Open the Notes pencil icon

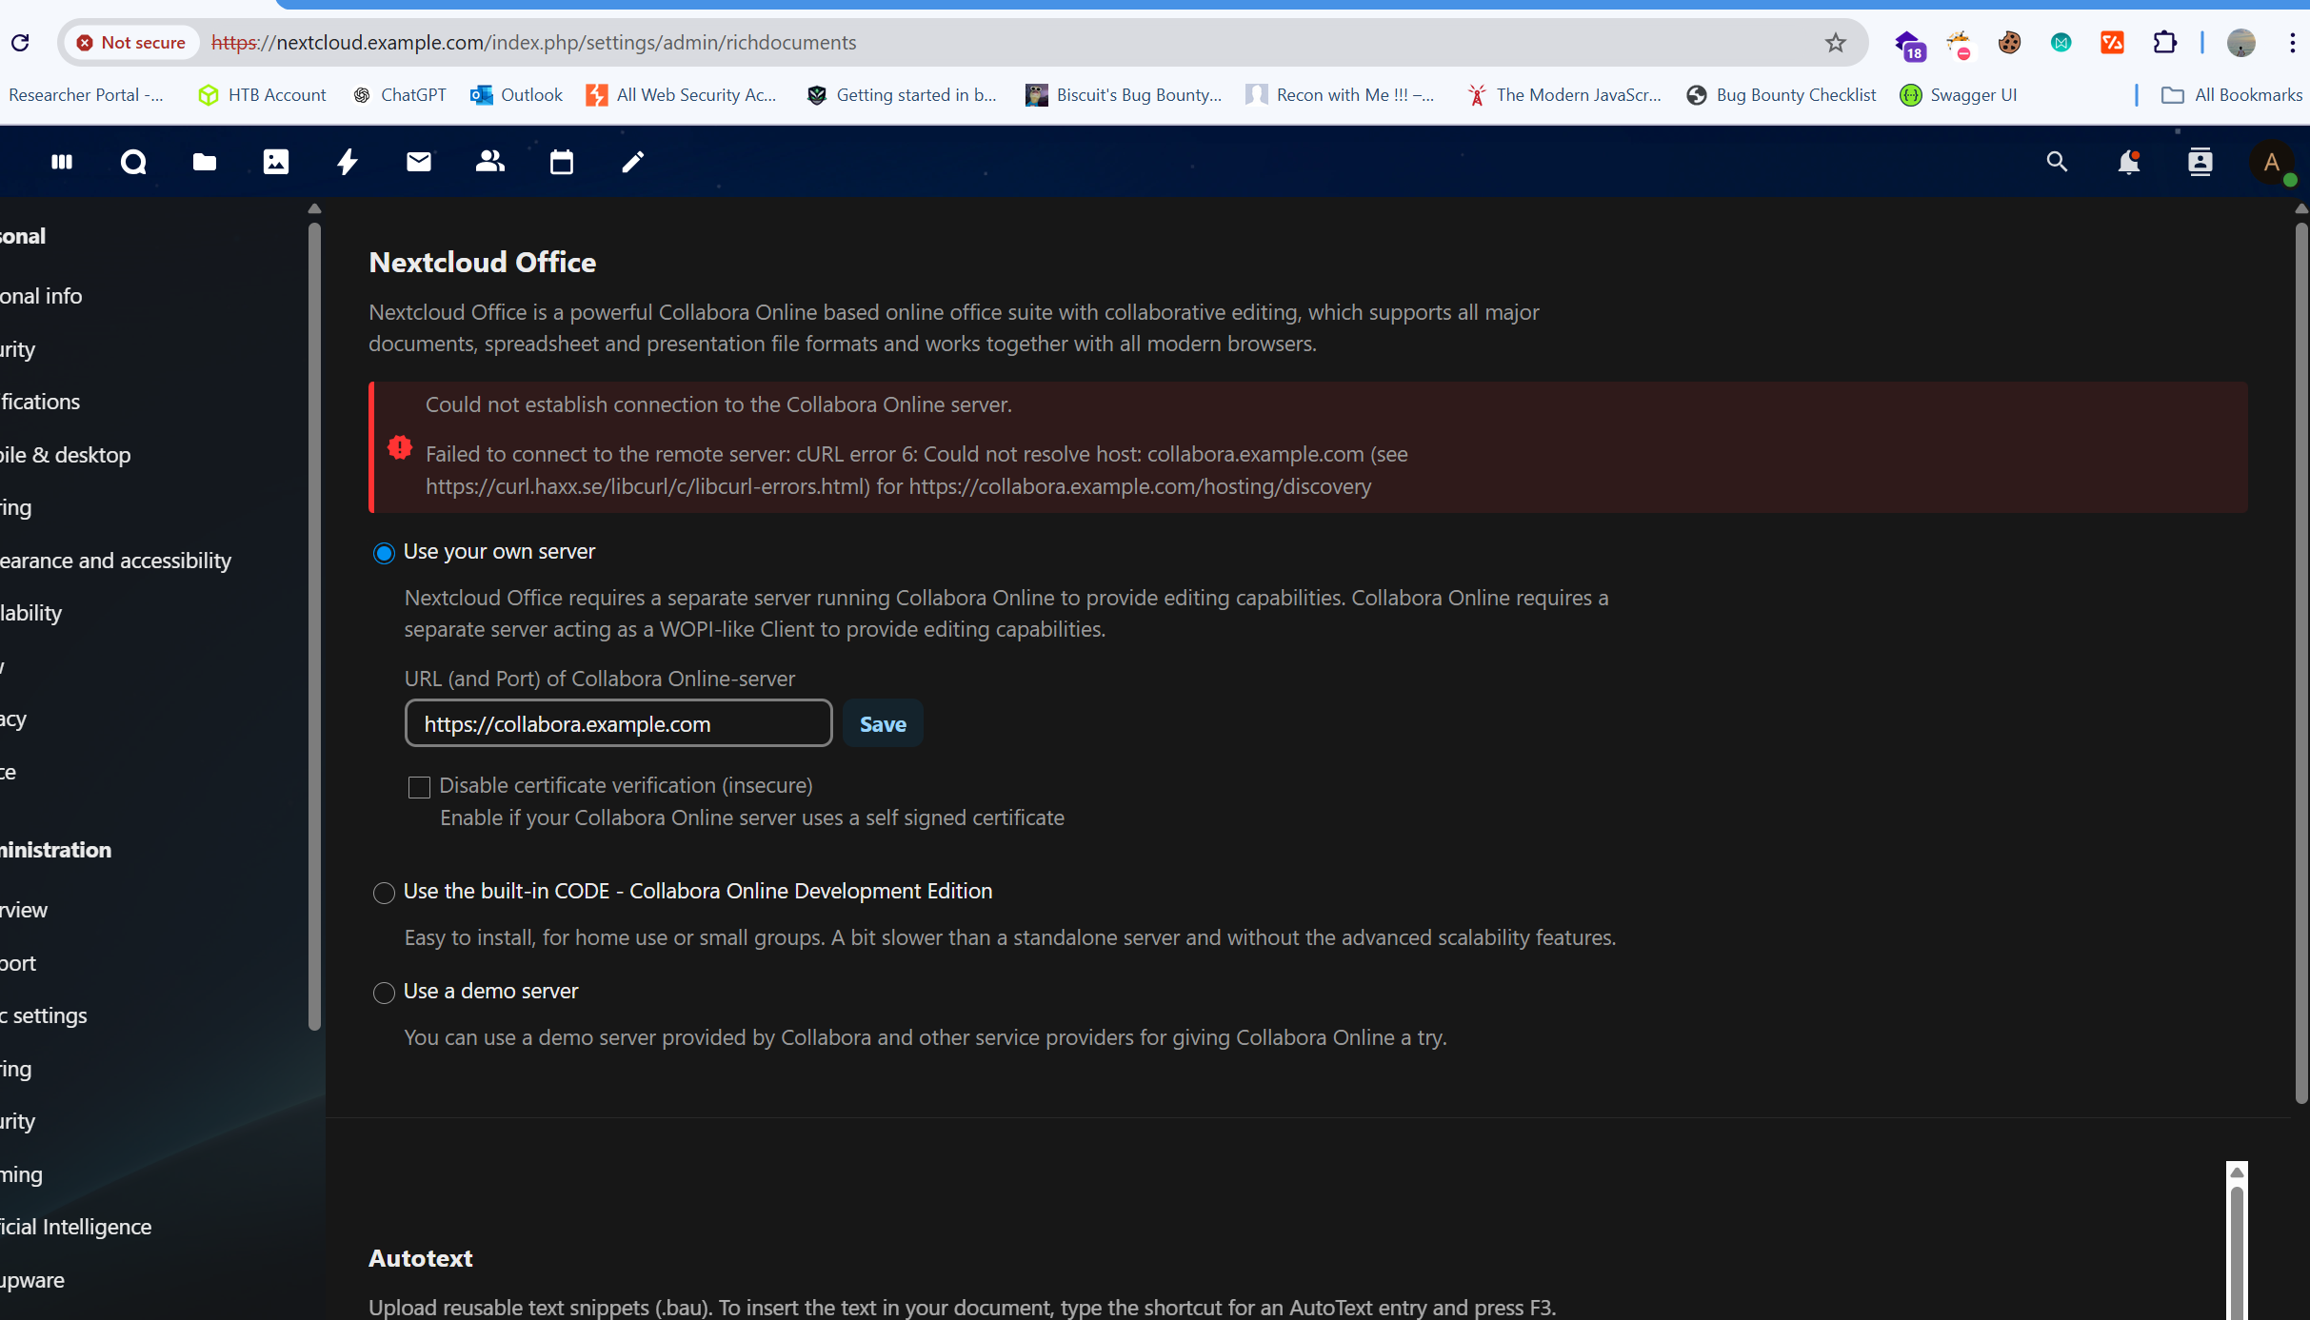[x=633, y=162]
